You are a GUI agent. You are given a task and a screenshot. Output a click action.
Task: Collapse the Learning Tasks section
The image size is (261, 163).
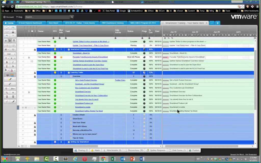pos(69,73)
